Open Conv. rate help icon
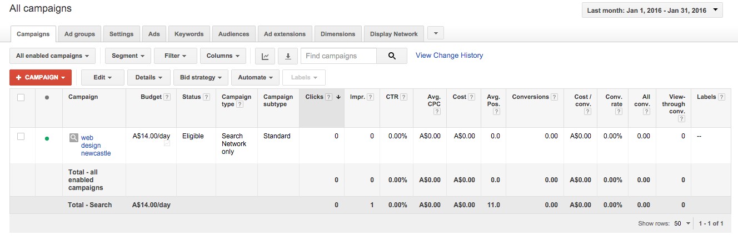738x245 pixels. click(x=619, y=112)
